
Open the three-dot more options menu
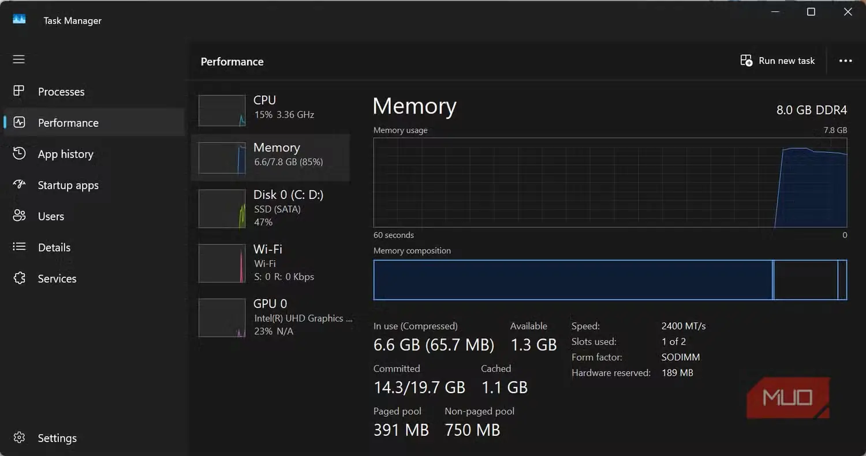[x=846, y=61]
